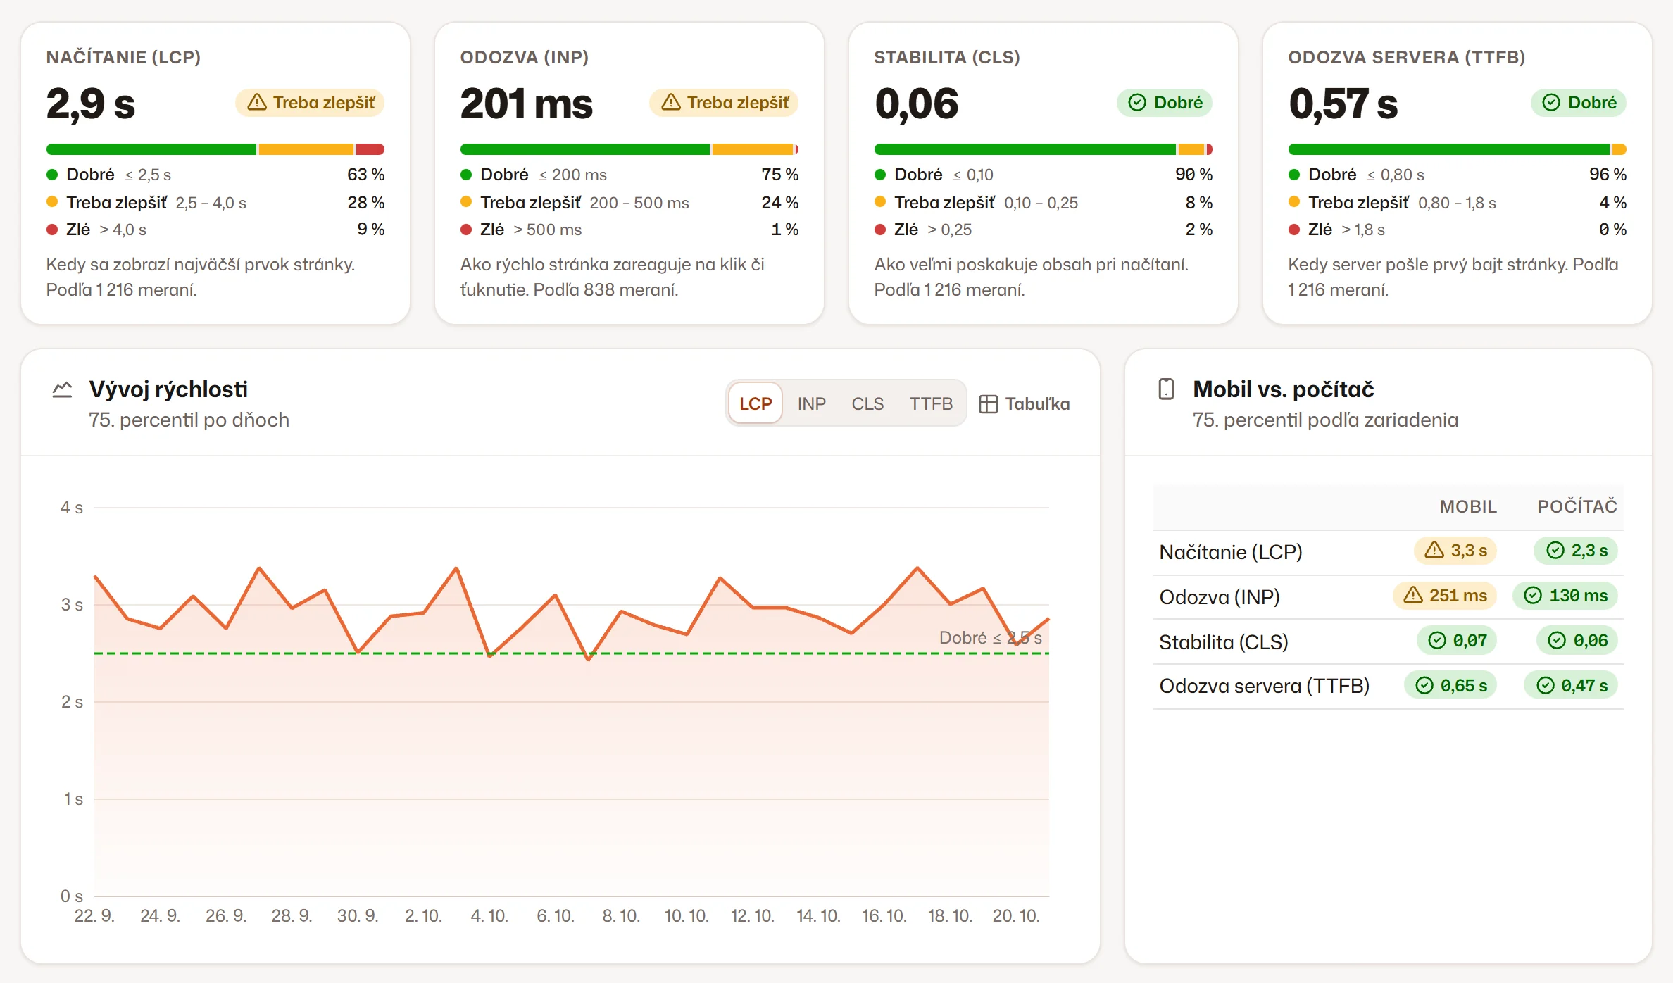Image resolution: width=1673 pixels, height=983 pixels.
Task: Click the desktop TTFB 0,47 s badge
Action: 1571,685
